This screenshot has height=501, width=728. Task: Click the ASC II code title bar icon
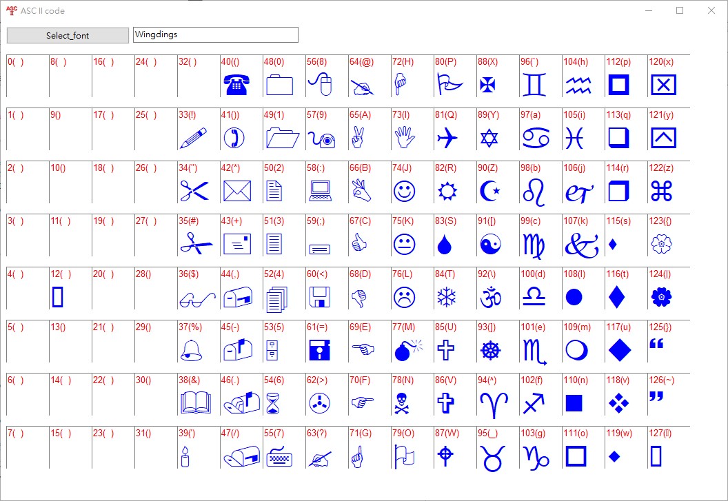tap(12, 10)
